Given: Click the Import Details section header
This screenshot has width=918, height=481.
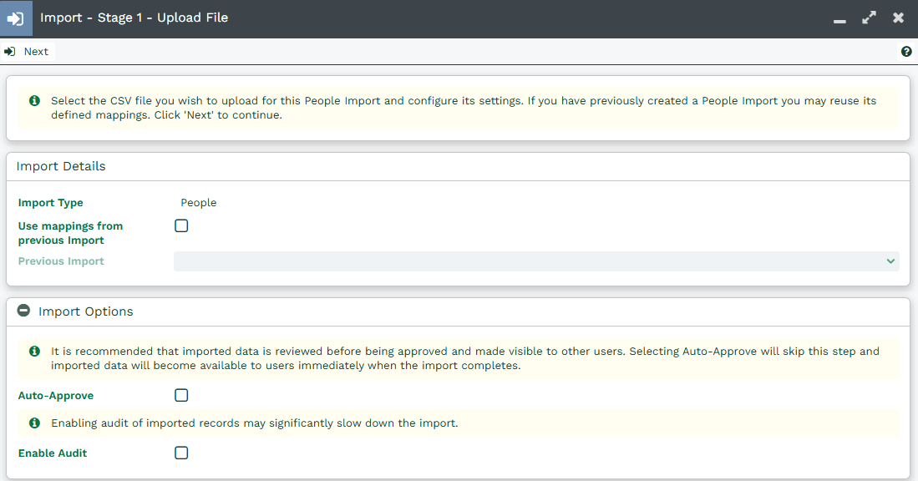Looking at the screenshot, I should (x=61, y=166).
